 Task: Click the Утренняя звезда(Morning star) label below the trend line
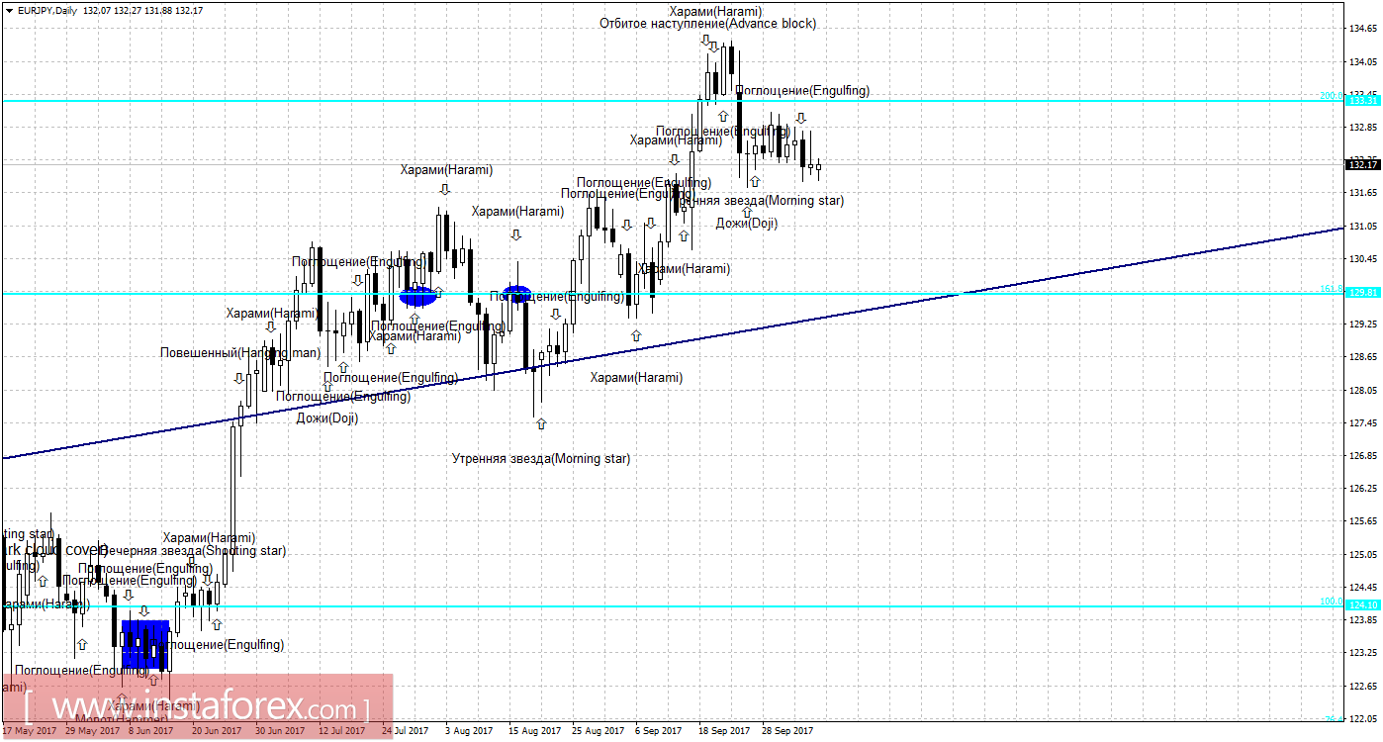tap(541, 458)
